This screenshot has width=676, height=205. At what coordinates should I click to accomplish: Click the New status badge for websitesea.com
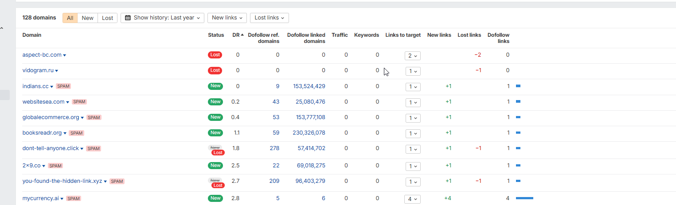point(215,102)
